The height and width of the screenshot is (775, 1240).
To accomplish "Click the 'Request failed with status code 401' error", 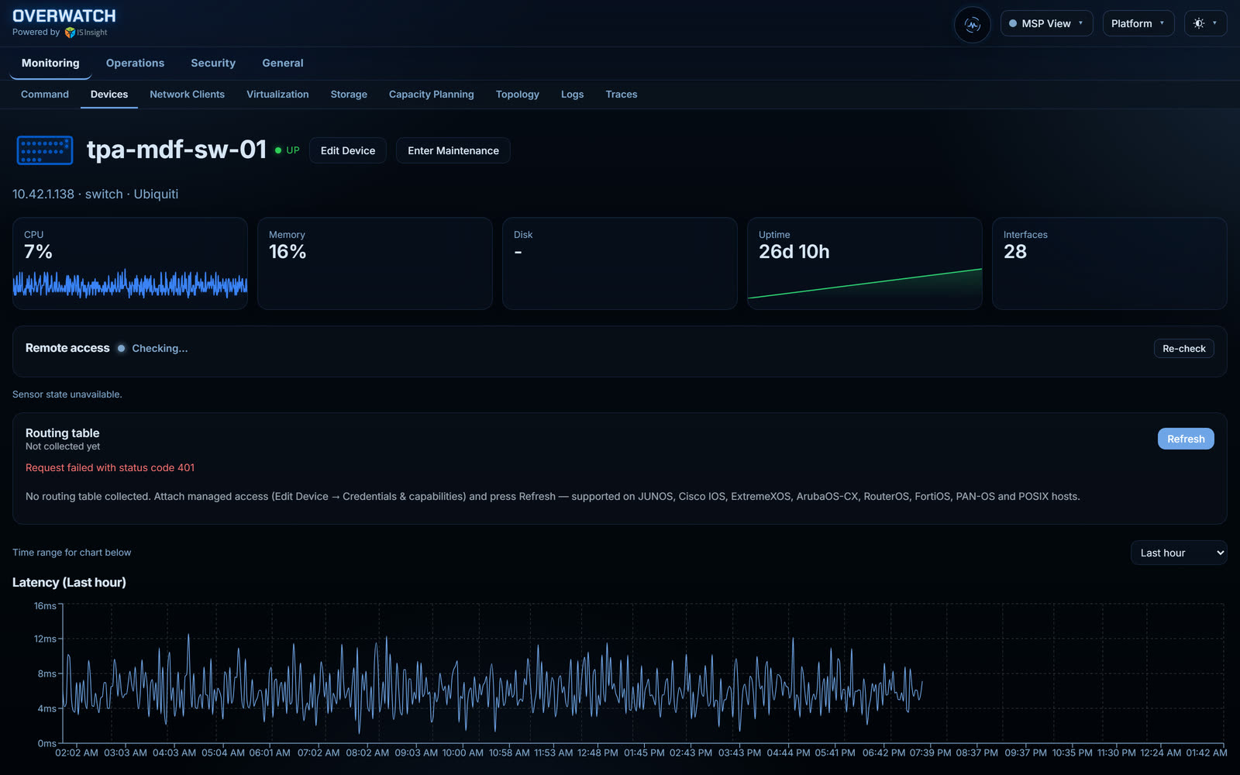I will (x=110, y=467).
